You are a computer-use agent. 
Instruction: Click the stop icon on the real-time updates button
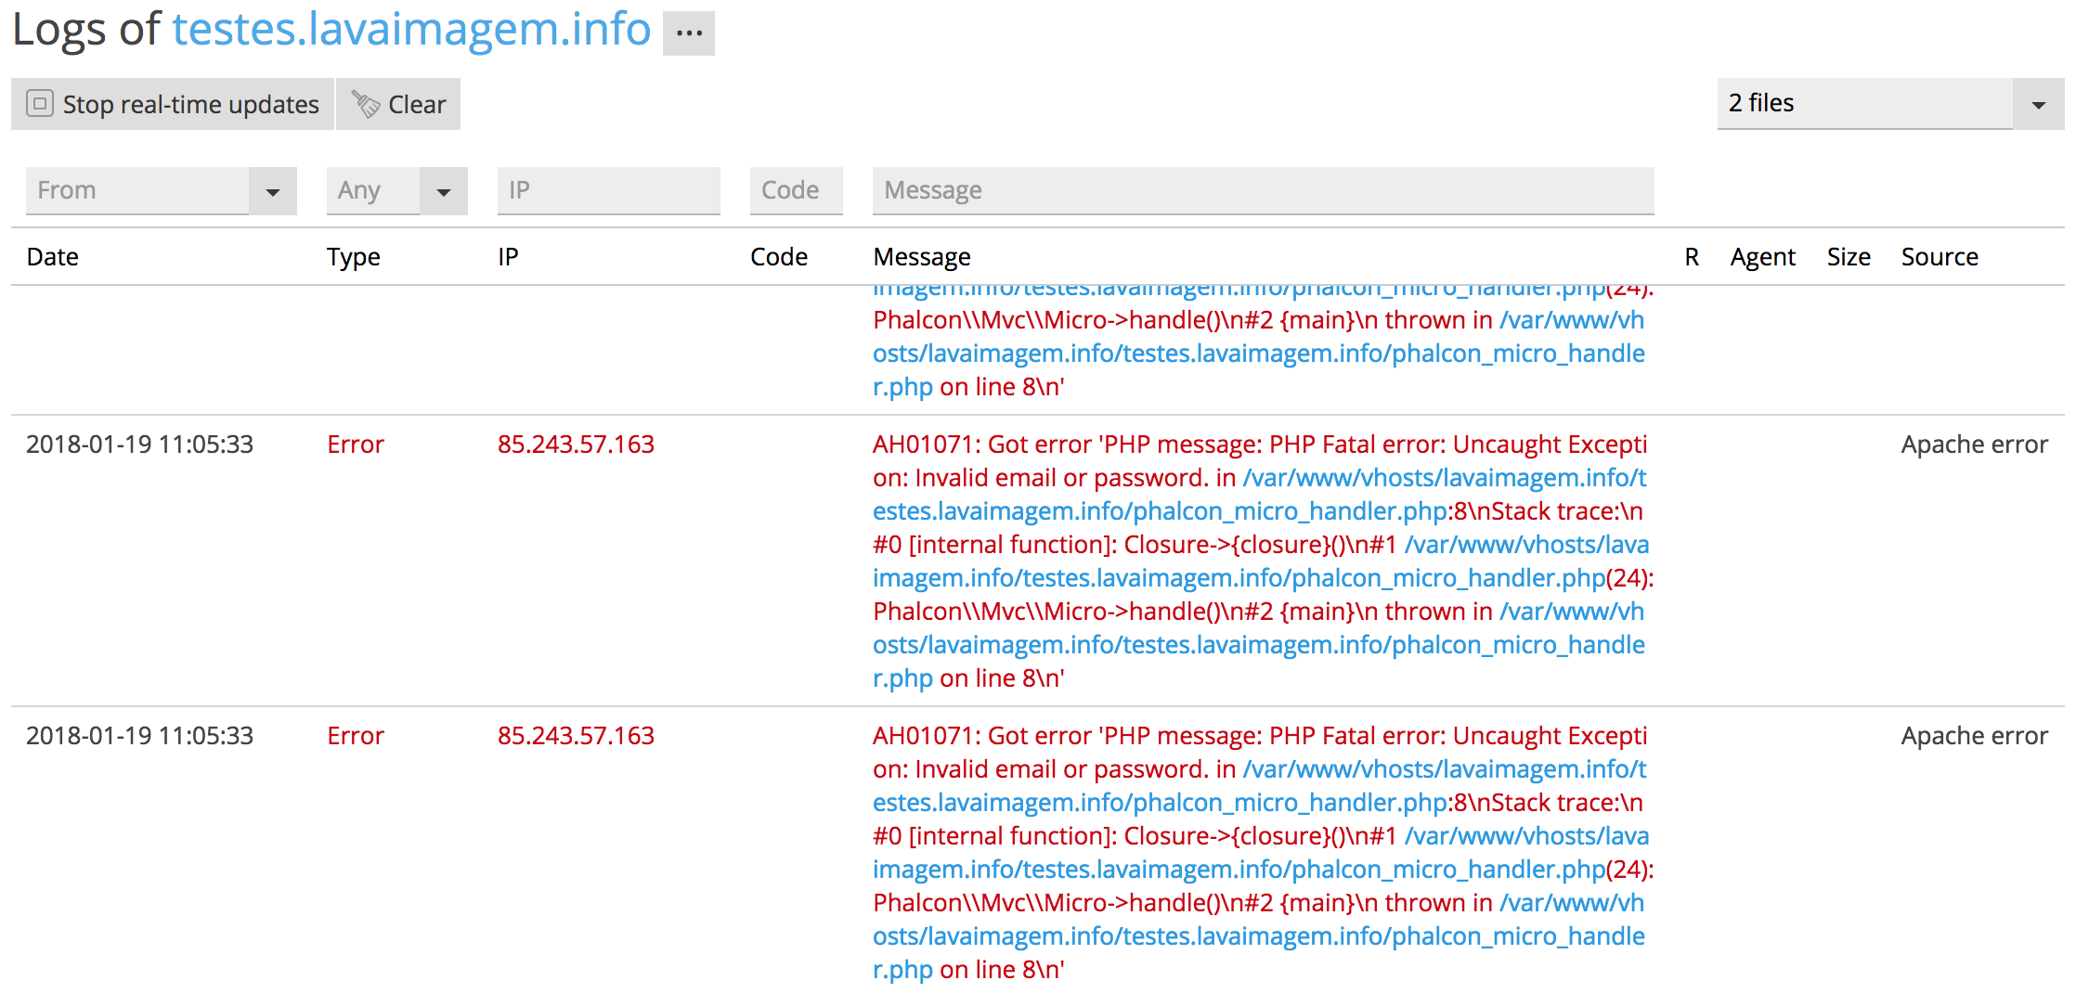(39, 104)
